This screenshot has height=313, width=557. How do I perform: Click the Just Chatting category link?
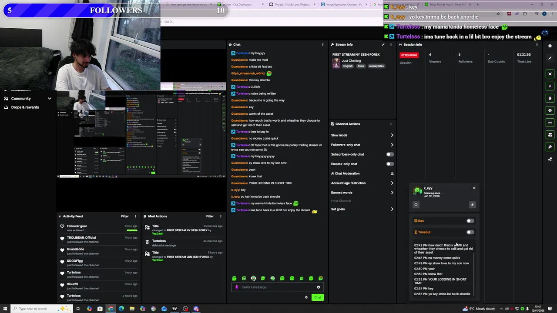coord(351,60)
